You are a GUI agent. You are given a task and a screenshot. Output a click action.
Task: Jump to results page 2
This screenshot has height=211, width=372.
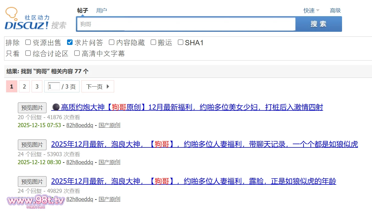click(24, 87)
